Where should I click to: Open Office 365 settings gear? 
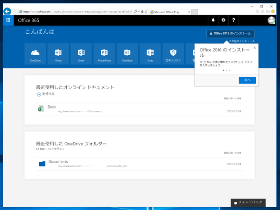[223, 20]
